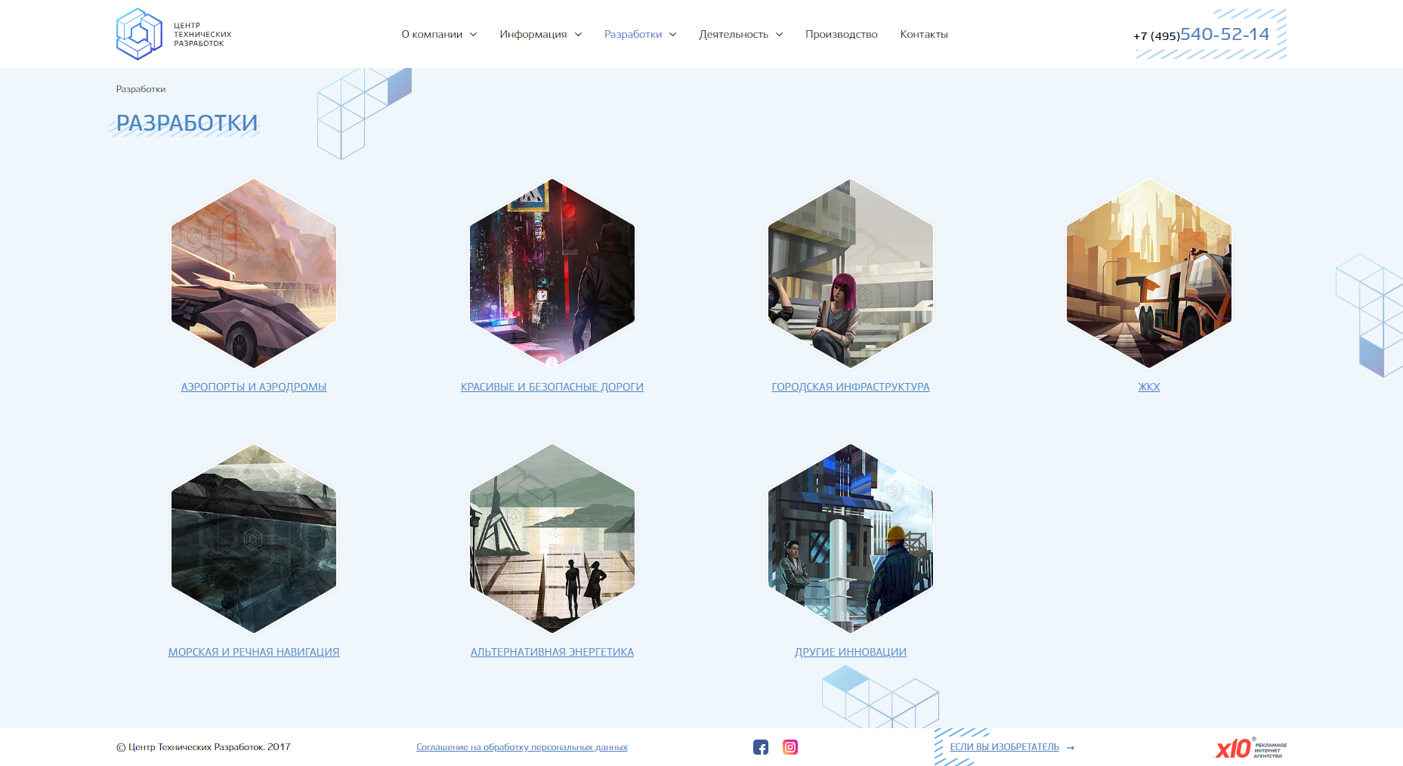Click the urban infrastructure hexagon with pink-haired woman
The width and height of the screenshot is (1403, 766).
coord(851,273)
